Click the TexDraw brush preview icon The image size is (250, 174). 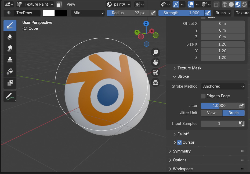click(9, 13)
